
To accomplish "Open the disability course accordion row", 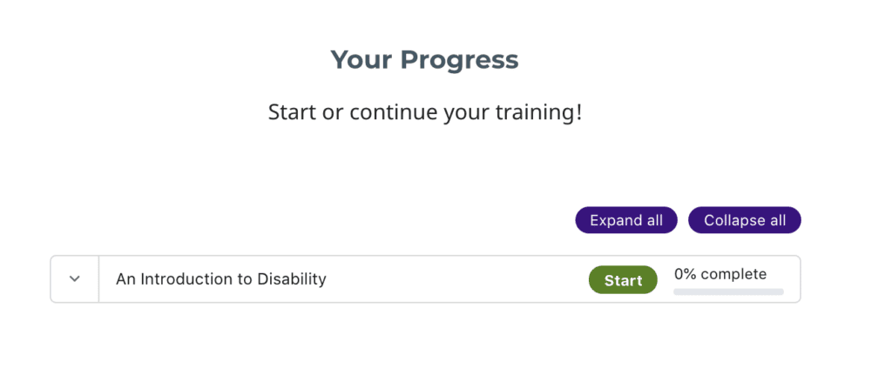I will click(348, 279).
